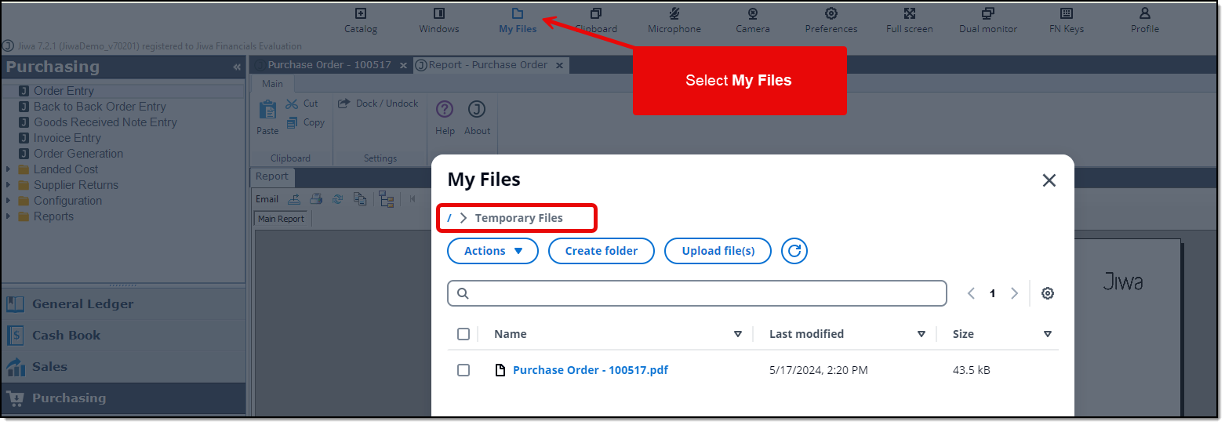1225x425 pixels.
Task: Open the Catalog icon in top toolbar
Action: [361, 13]
